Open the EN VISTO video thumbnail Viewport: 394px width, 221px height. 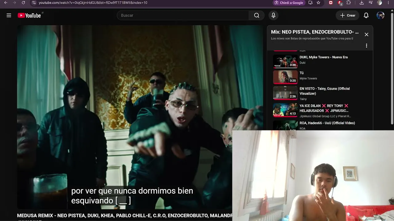pyautogui.click(x=285, y=93)
